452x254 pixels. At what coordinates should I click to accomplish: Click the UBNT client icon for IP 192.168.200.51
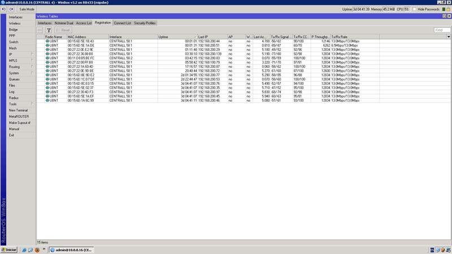[x=47, y=45]
